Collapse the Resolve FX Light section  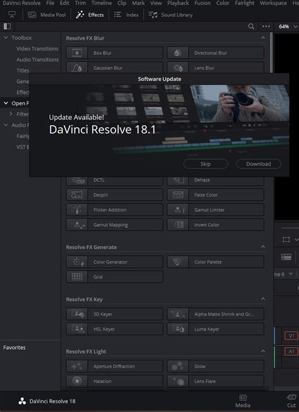point(263,351)
